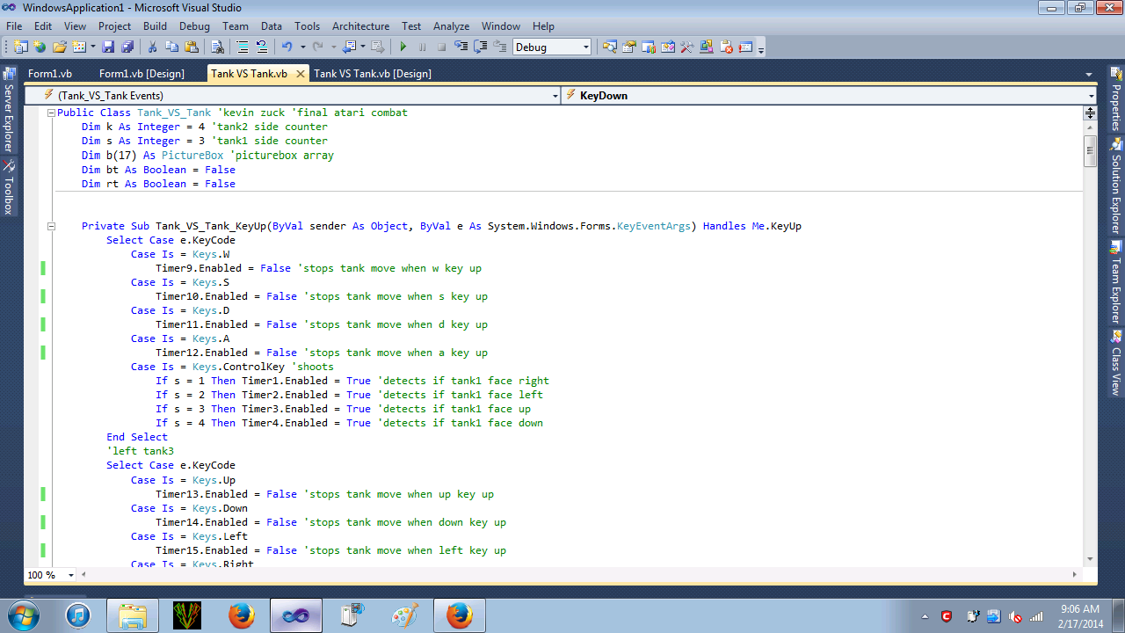Click the Undo arrow icon

(287, 47)
